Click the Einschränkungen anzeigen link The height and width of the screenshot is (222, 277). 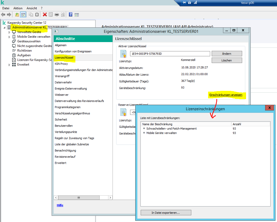coord(226,95)
